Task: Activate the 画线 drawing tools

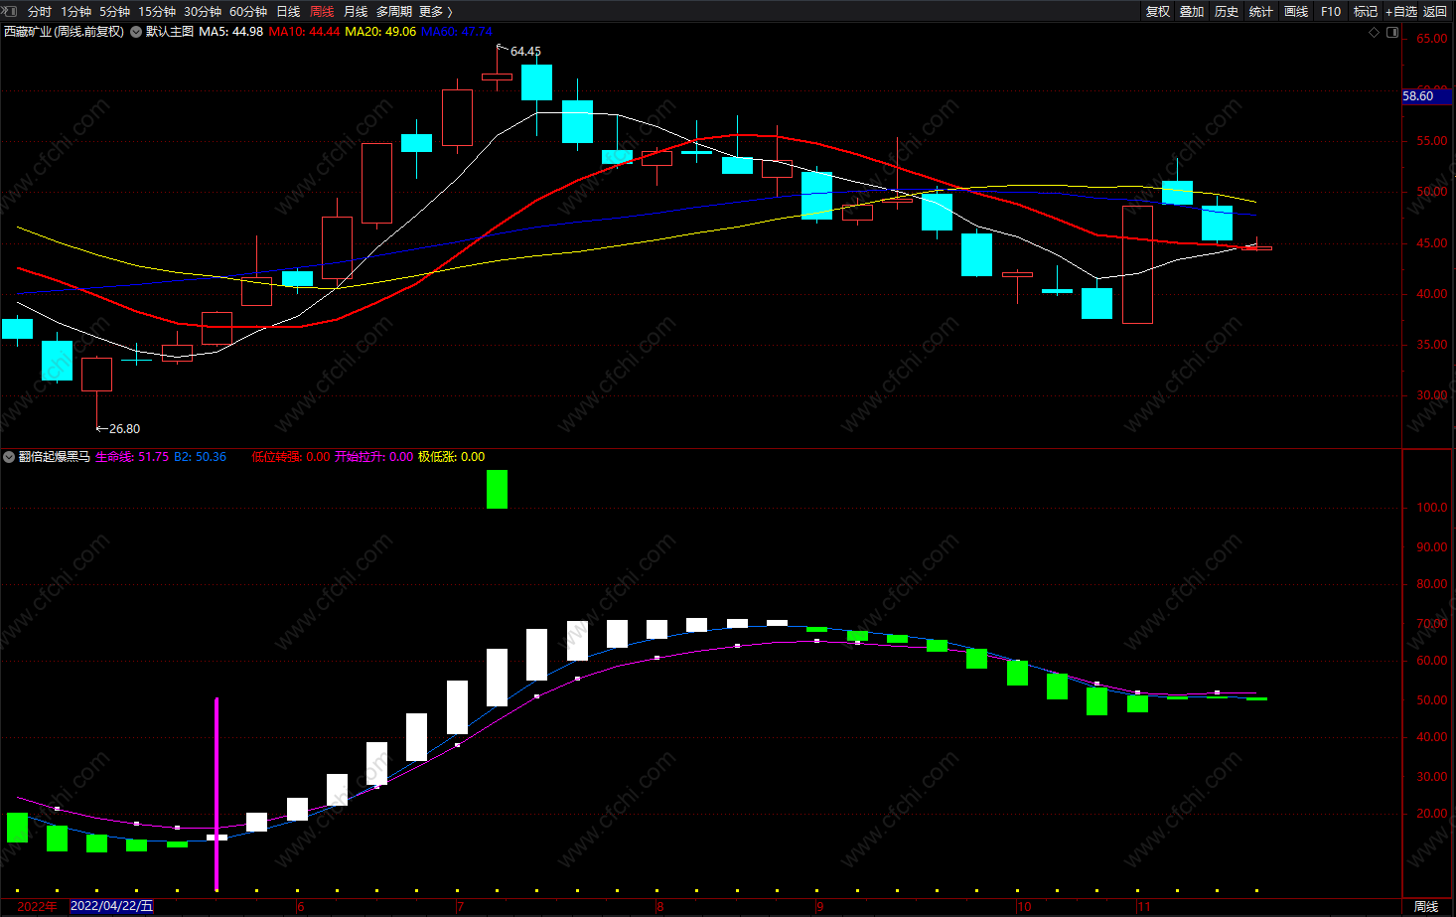Action: (1296, 12)
